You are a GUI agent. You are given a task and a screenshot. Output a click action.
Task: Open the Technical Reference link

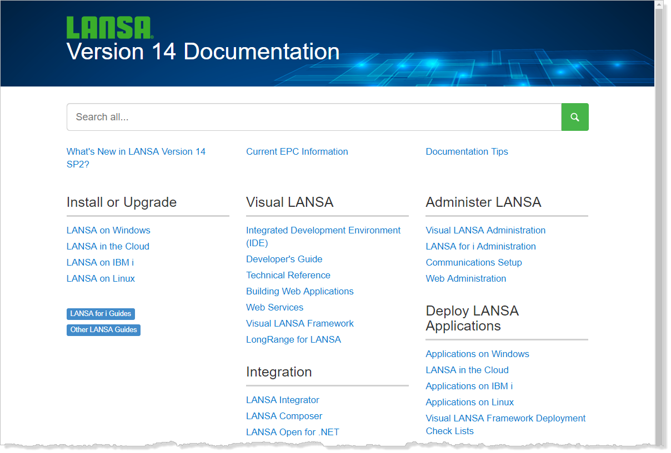(288, 275)
